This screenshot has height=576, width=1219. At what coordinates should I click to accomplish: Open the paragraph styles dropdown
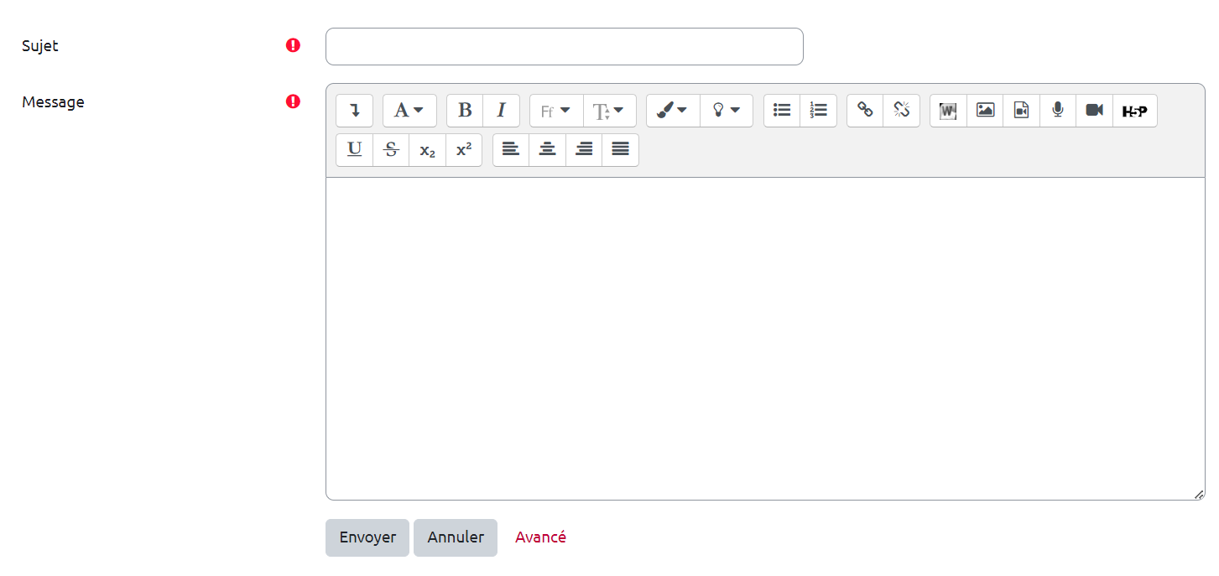[x=409, y=111]
